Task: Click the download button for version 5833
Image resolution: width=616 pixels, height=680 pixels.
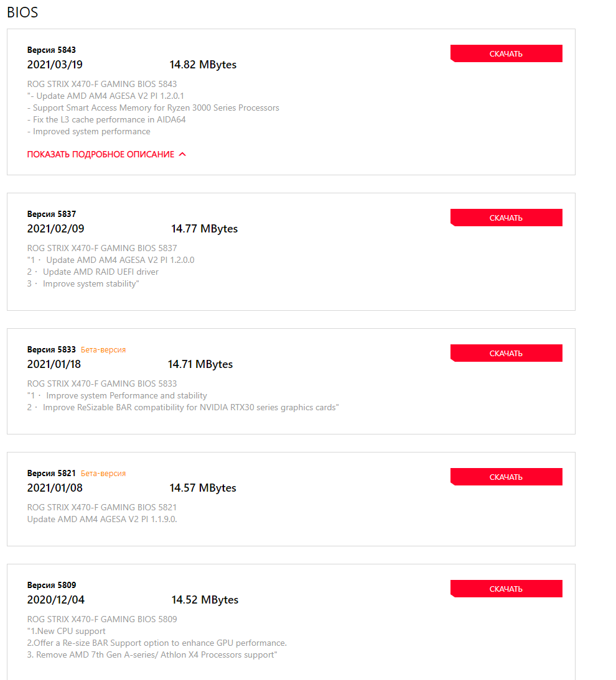Action: (506, 353)
